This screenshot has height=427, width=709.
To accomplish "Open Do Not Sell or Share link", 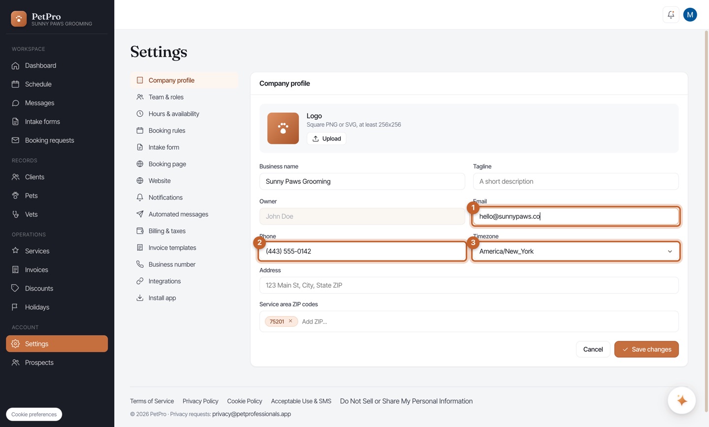I will pos(406,401).
